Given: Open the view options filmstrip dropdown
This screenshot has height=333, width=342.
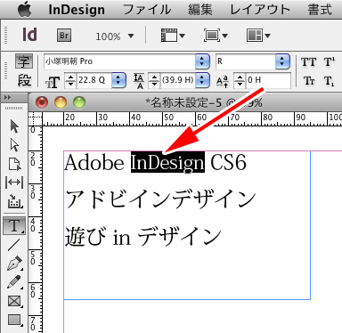Looking at the screenshot, I should [173, 36].
